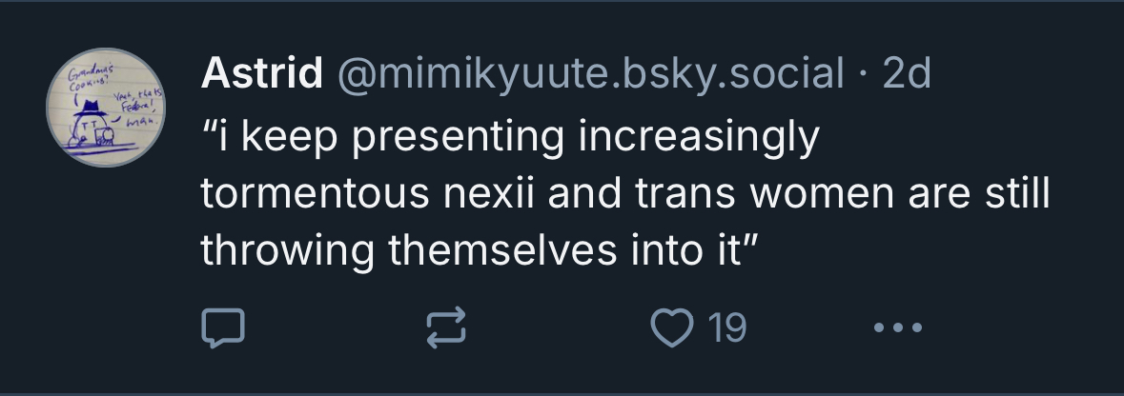
Task: Toggle repost on Astrid's post
Action: click(446, 328)
